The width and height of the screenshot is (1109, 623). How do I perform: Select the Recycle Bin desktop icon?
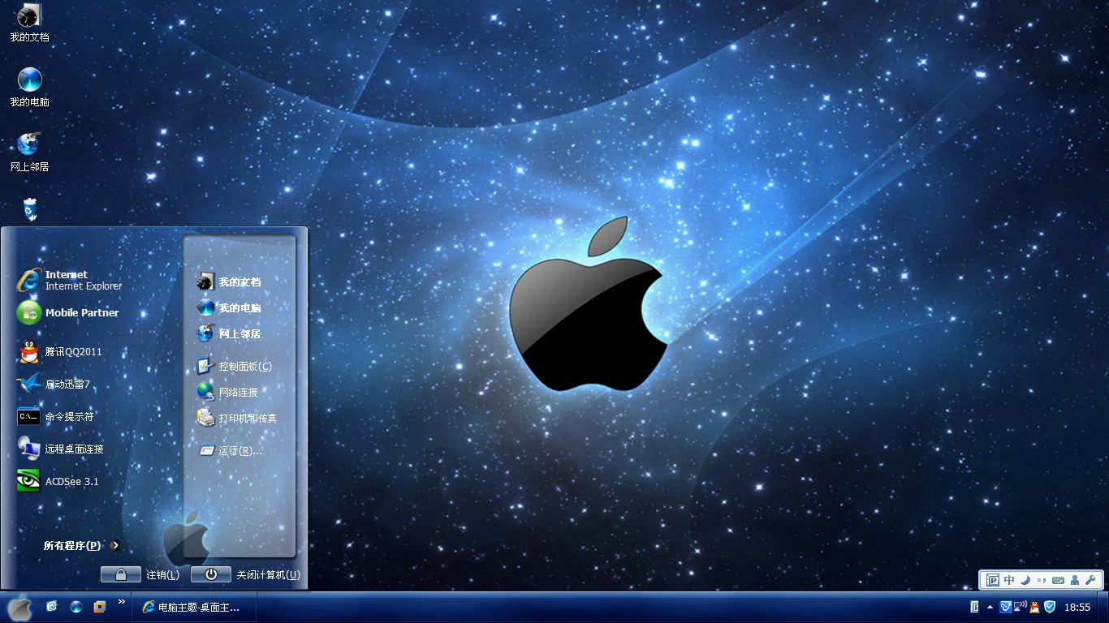tap(29, 208)
